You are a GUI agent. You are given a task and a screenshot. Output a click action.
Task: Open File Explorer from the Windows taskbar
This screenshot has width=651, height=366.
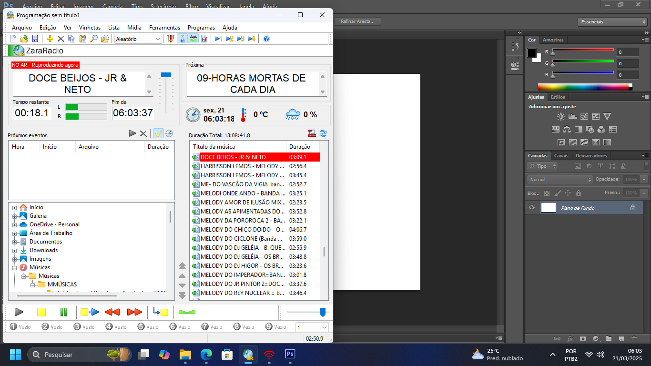pyautogui.click(x=185, y=355)
